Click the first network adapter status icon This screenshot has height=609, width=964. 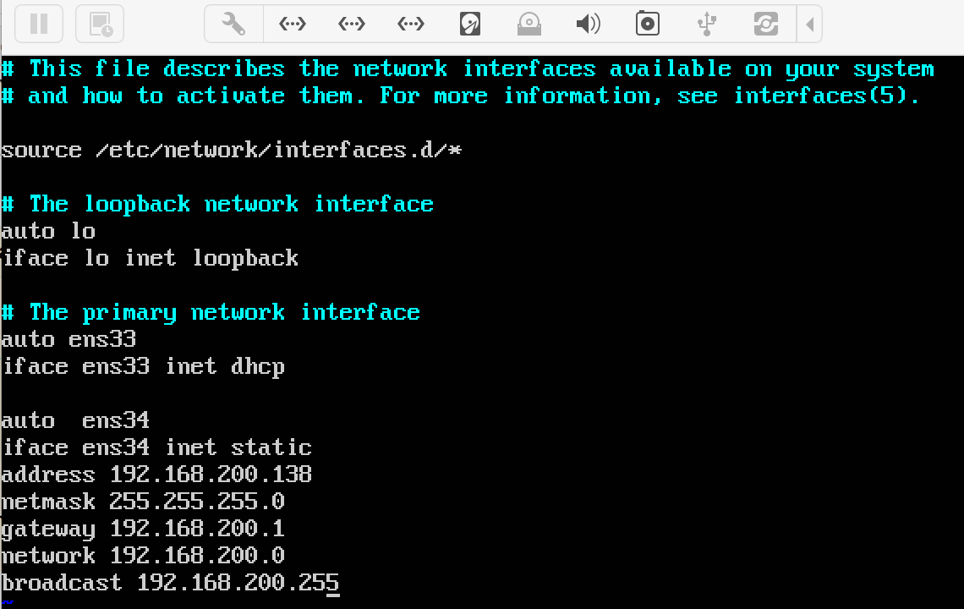tap(292, 23)
